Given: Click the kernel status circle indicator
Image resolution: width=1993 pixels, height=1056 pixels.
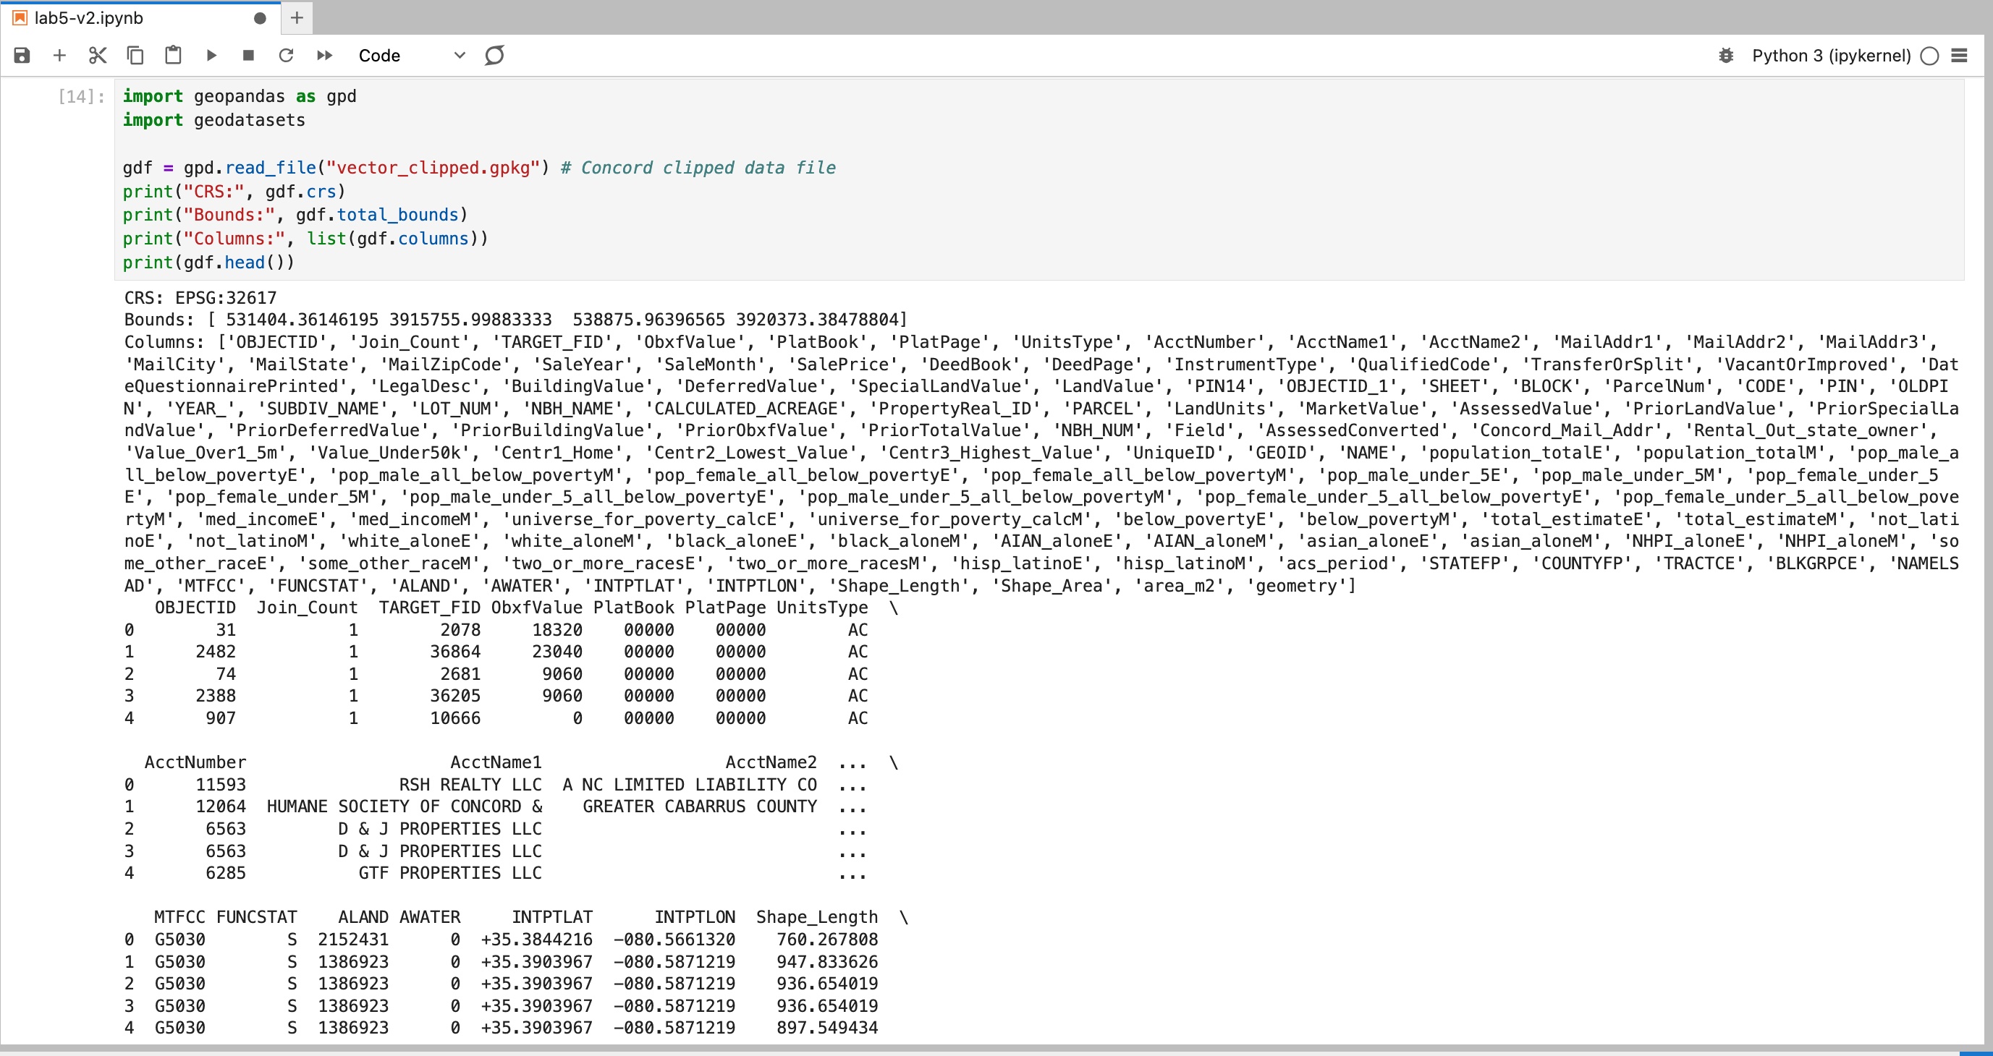Looking at the screenshot, I should click(x=1929, y=55).
